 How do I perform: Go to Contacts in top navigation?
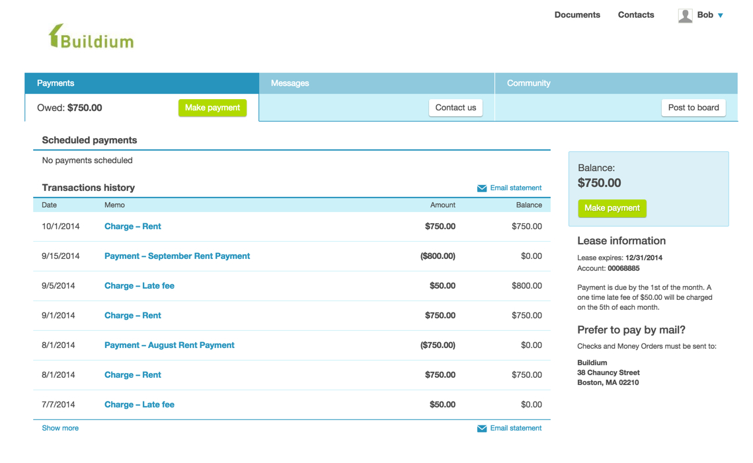tap(635, 15)
